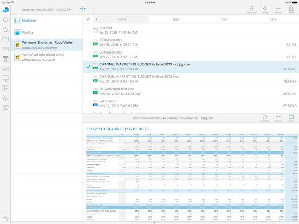Viewport: 299px width, 224px height.
Task: Uncheck the CHANNEL MARKETING BUDGET copy file
Action: coord(88,67)
